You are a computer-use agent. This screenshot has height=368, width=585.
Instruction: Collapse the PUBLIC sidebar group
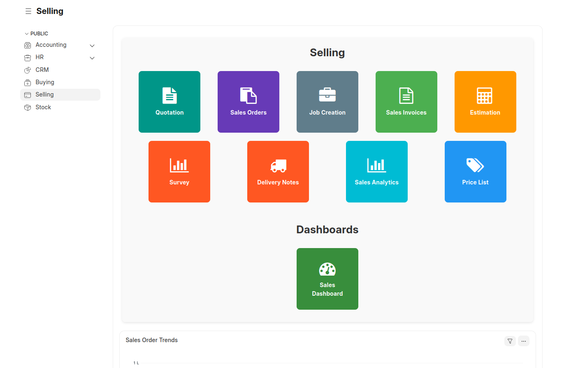[27, 34]
